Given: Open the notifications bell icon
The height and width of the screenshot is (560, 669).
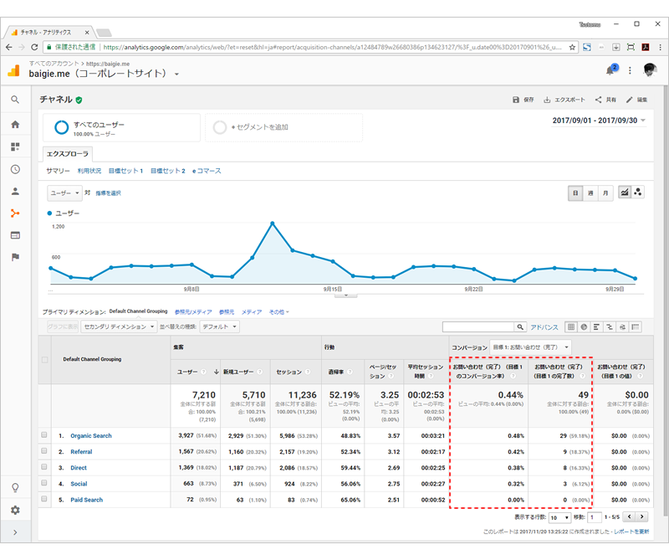Looking at the screenshot, I should click(610, 70).
